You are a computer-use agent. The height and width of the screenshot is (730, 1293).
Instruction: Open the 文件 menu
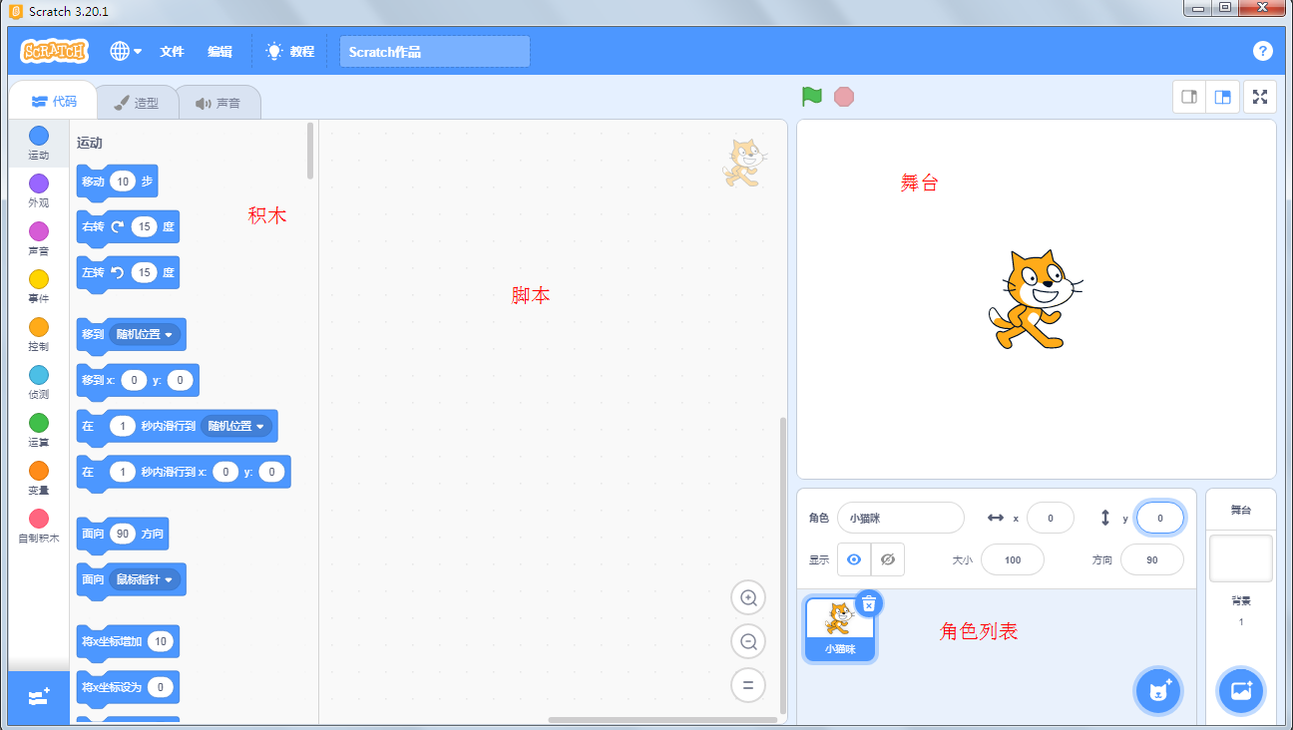[x=172, y=51]
